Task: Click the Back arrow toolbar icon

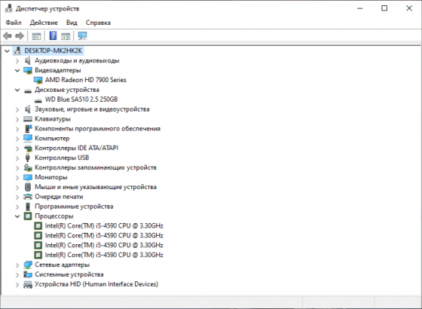Action: pyautogui.click(x=8, y=36)
